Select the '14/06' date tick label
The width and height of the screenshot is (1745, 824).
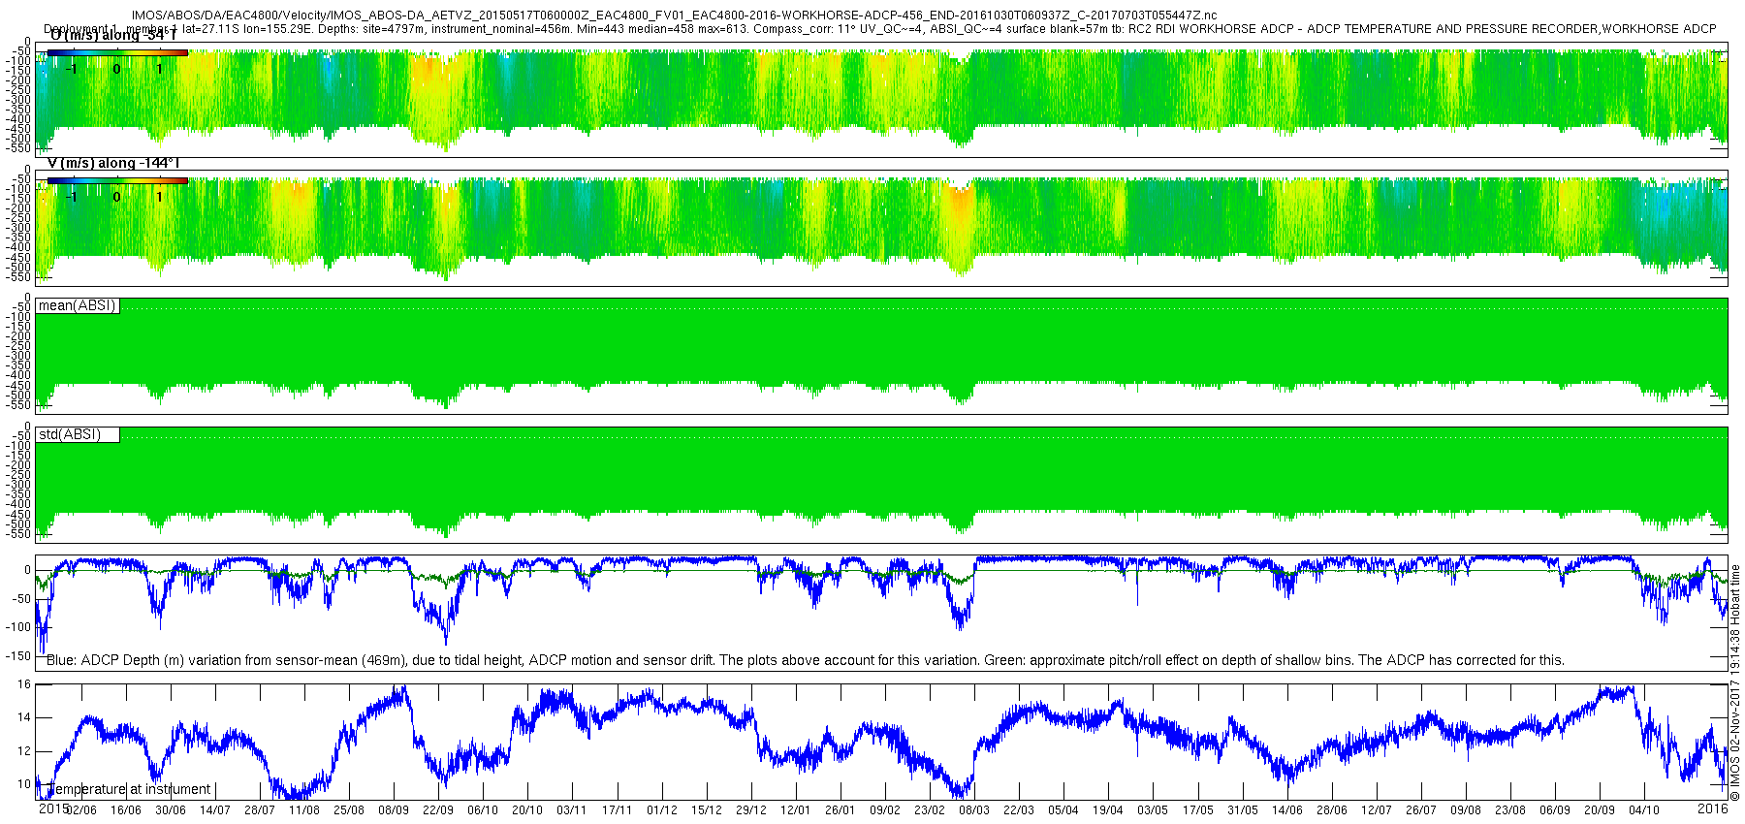tap(1287, 810)
